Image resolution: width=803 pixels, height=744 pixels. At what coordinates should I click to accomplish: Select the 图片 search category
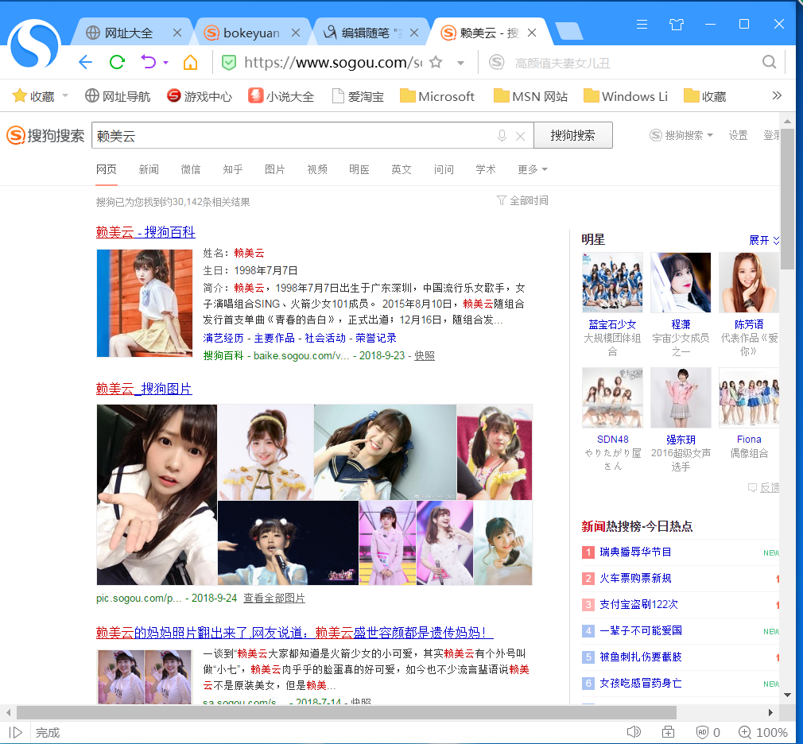[x=275, y=169]
